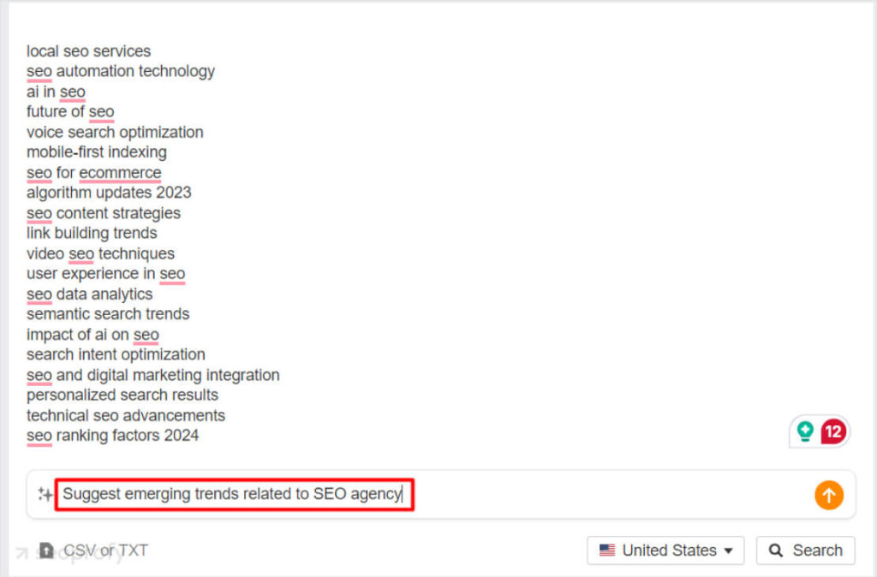
Task: Focus the Suggest emerging trends prompt field
Action: coord(234,494)
